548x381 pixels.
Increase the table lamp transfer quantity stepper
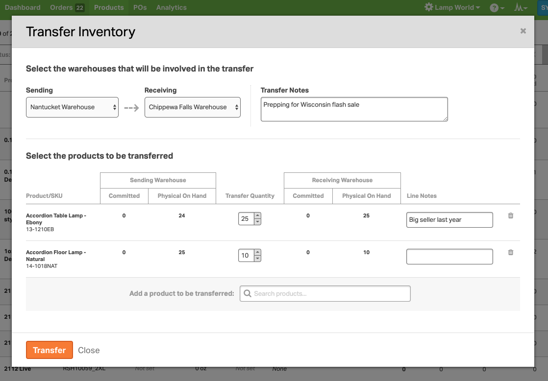tap(257, 216)
